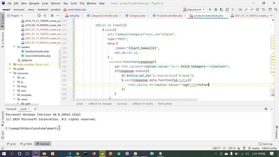Show Git history clock icon
This screenshot has height=157, width=279.
pos(258,10)
